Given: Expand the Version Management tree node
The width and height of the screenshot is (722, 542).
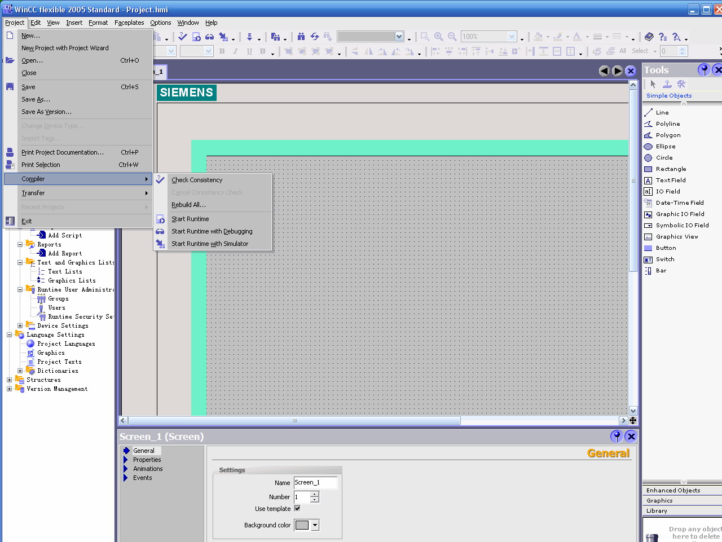Looking at the screenshot, I should [10, 389].
